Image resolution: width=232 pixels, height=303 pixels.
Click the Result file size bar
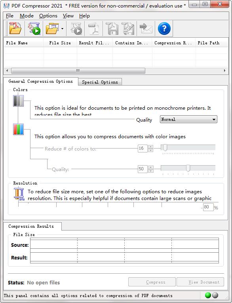pos(124,257)
